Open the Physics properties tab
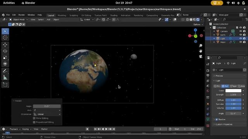Screen dimensions: 248x139 point(208,109)
